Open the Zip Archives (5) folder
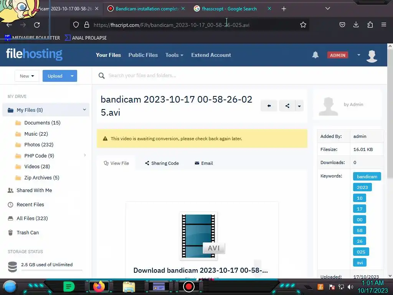 point(42,177)
